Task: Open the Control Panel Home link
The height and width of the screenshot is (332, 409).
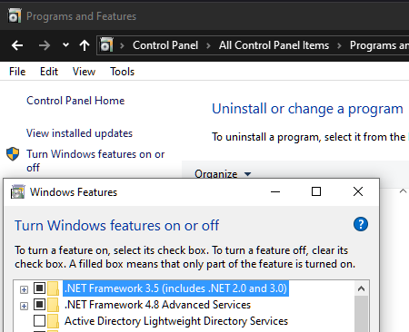Action: (x=75, y=101)
